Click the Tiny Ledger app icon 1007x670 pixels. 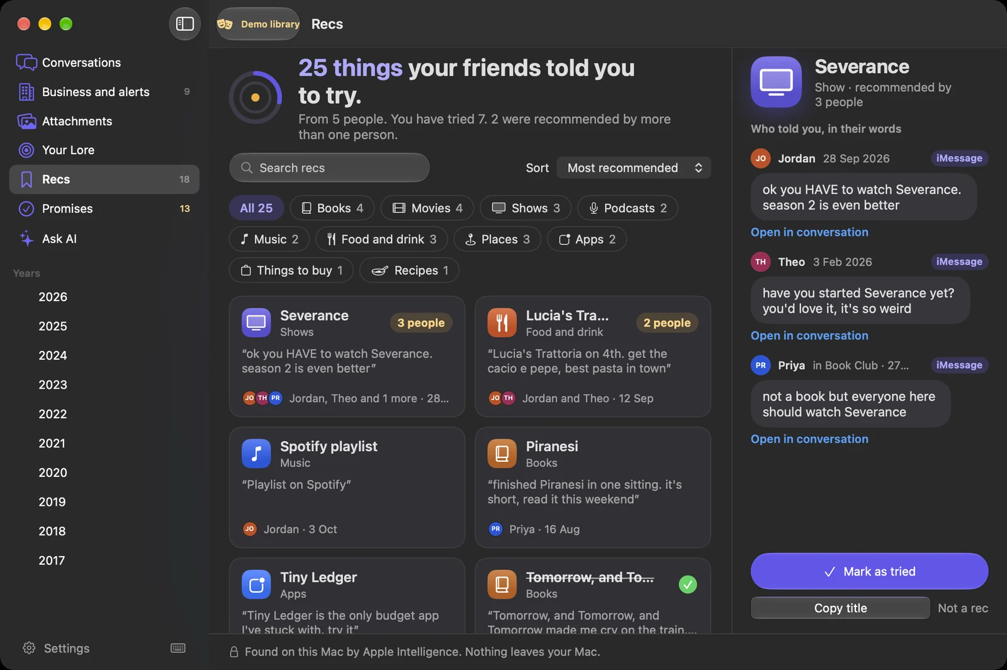256,584
